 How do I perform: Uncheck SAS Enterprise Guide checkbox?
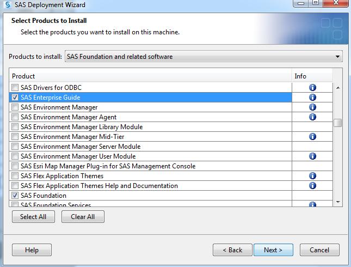click(15, 98)
